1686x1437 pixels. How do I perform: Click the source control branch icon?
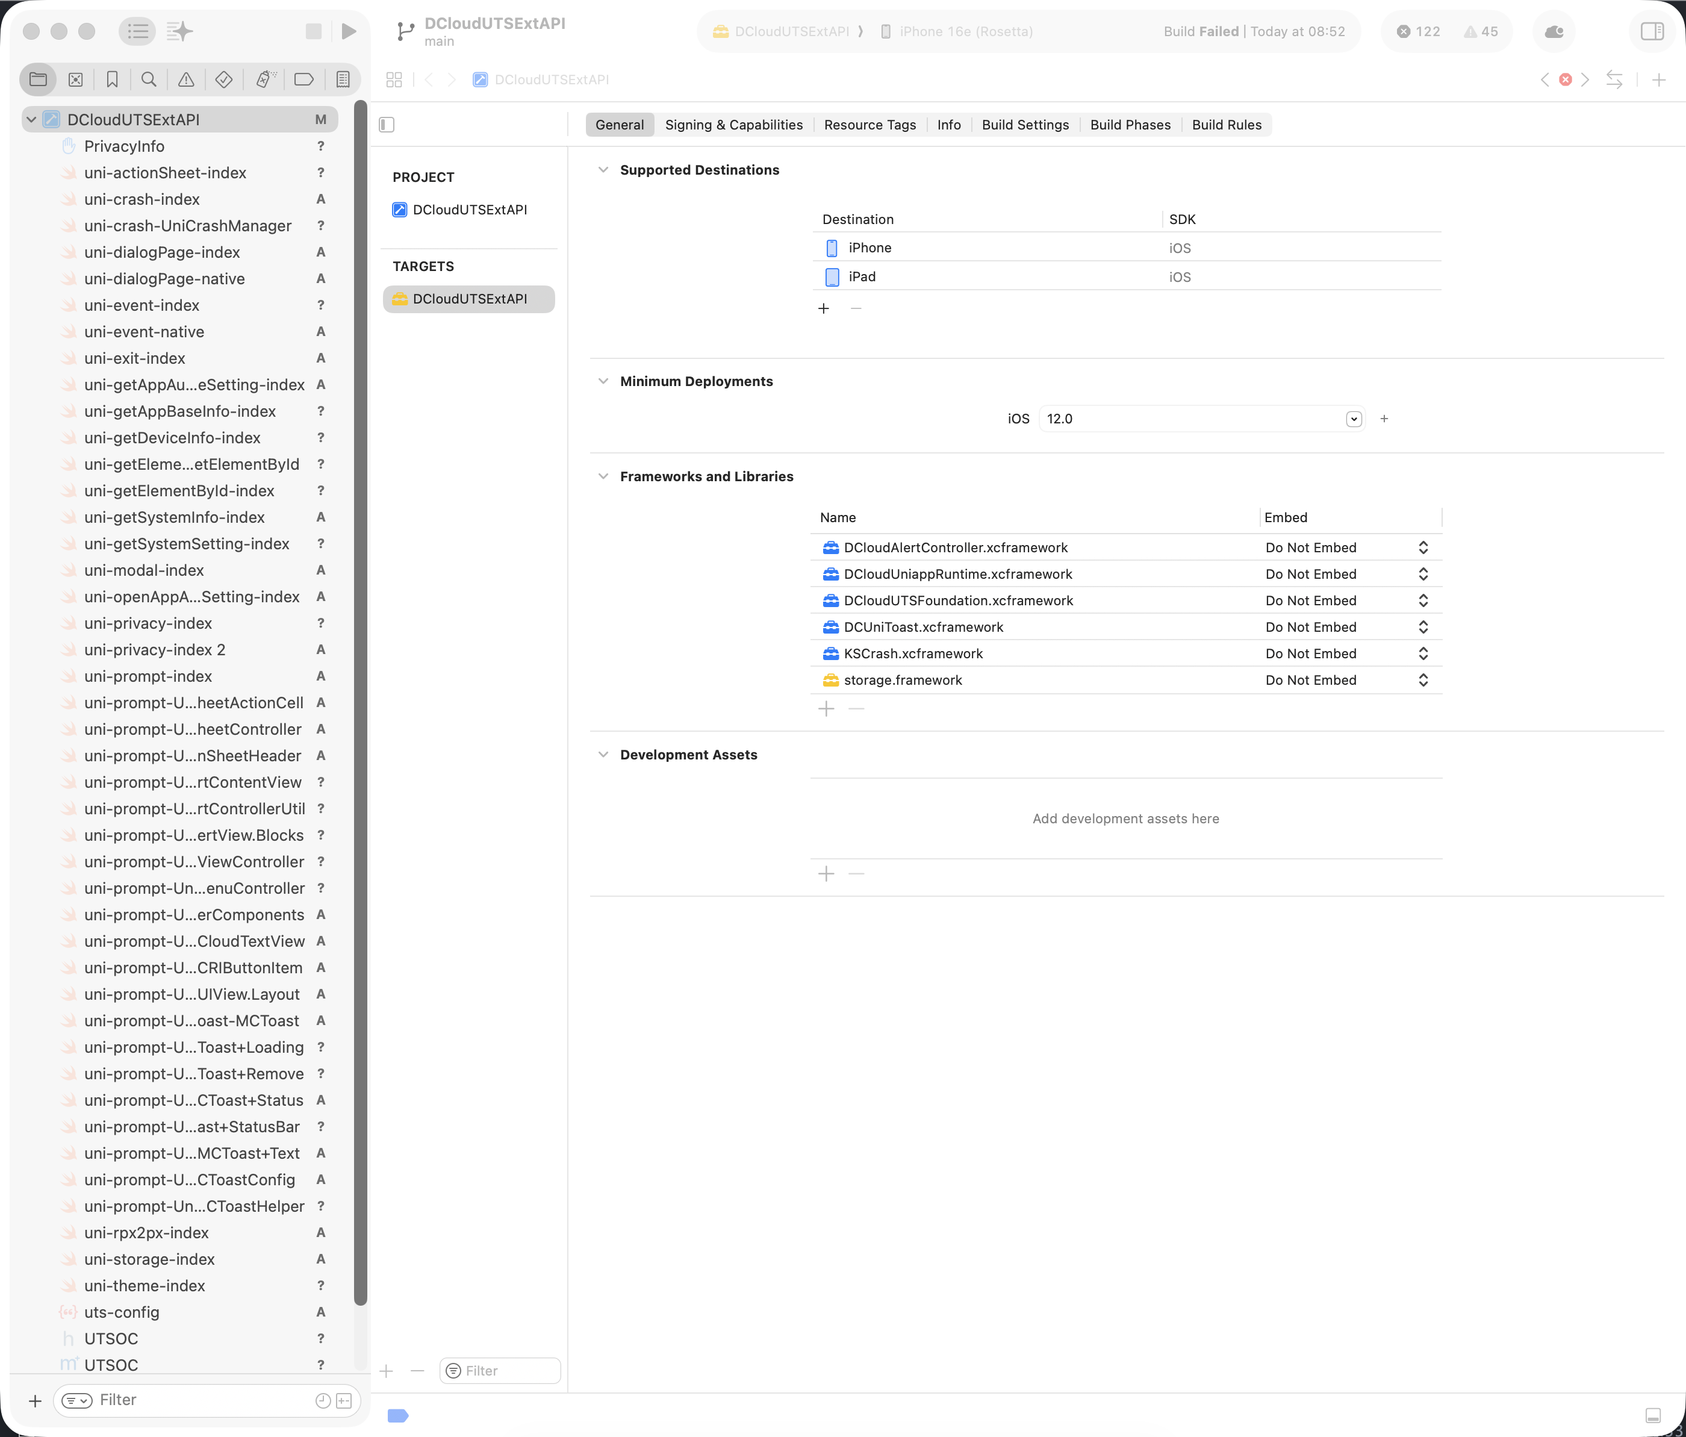pos(405,32)
